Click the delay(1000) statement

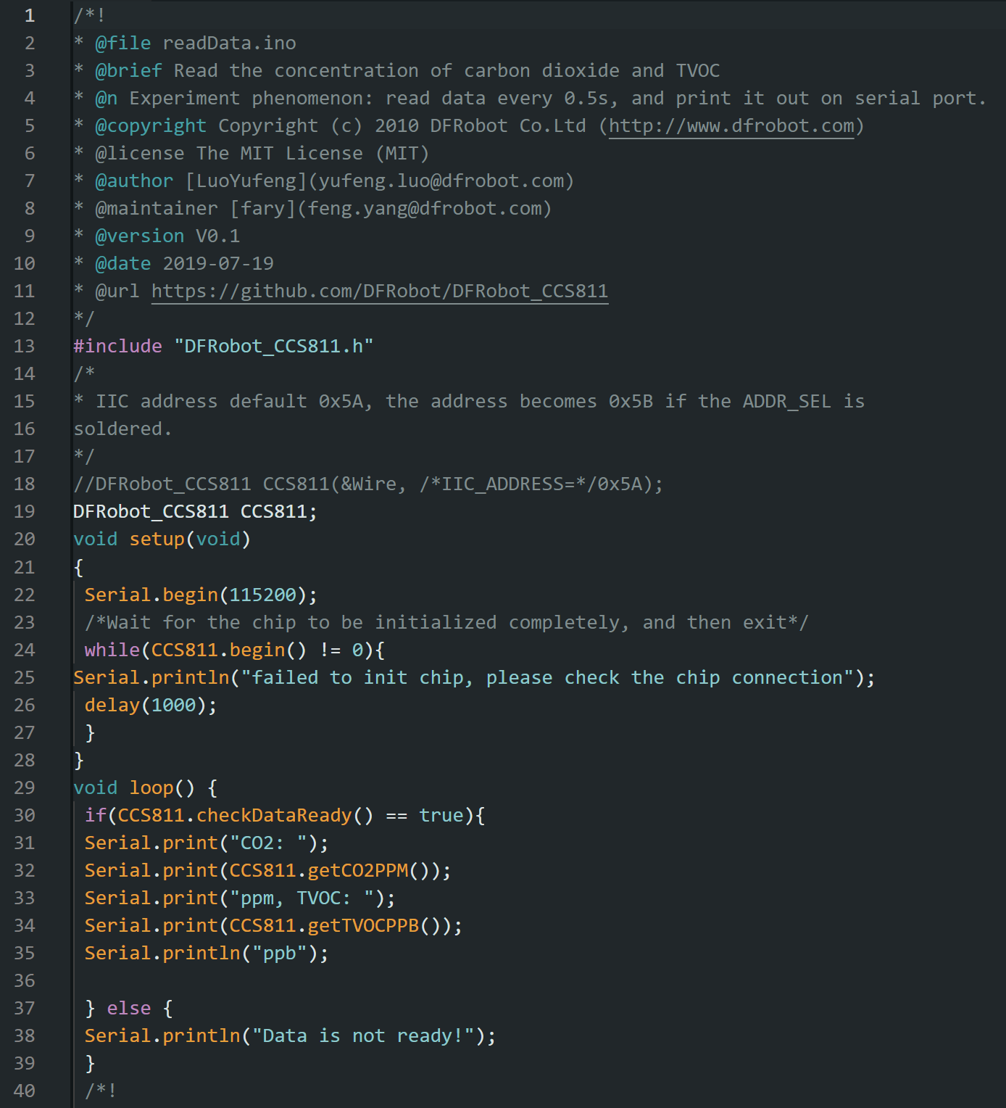click(151, 705)
